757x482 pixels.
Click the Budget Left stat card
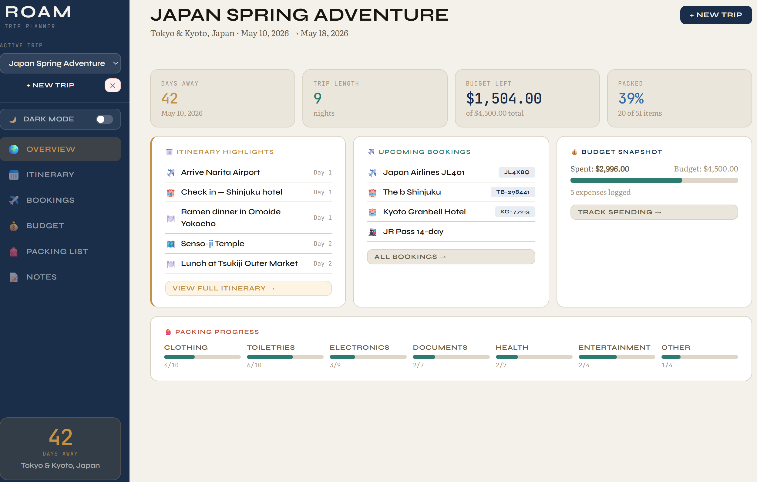tap(527, 98)
